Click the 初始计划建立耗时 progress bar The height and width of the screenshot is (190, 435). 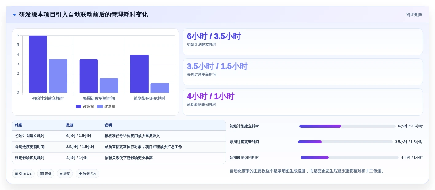[348, 126]
